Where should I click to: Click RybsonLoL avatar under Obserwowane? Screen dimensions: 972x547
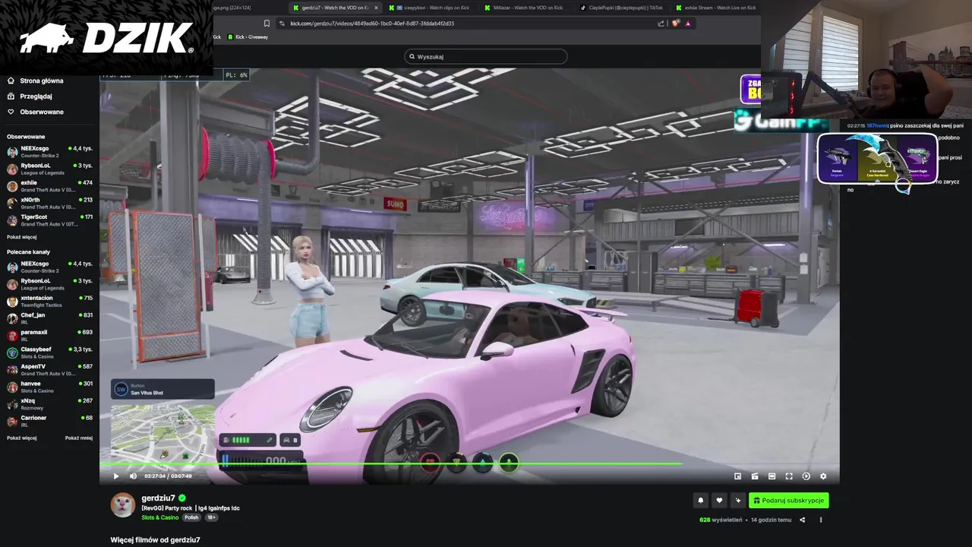click(12, 169)
